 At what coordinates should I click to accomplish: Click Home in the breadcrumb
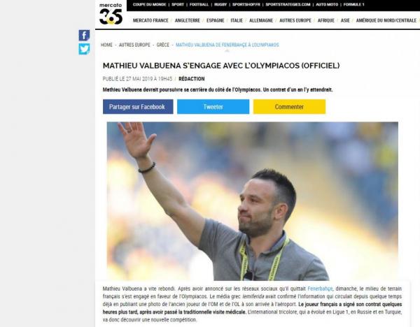[x=106, y=45]
